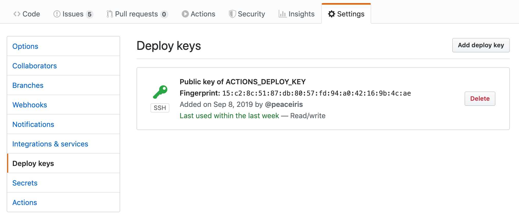This screenshot has height=223, width=519.
Task: Navigate to Secrets in the sidebar
Action: click(x=25, y=183)
